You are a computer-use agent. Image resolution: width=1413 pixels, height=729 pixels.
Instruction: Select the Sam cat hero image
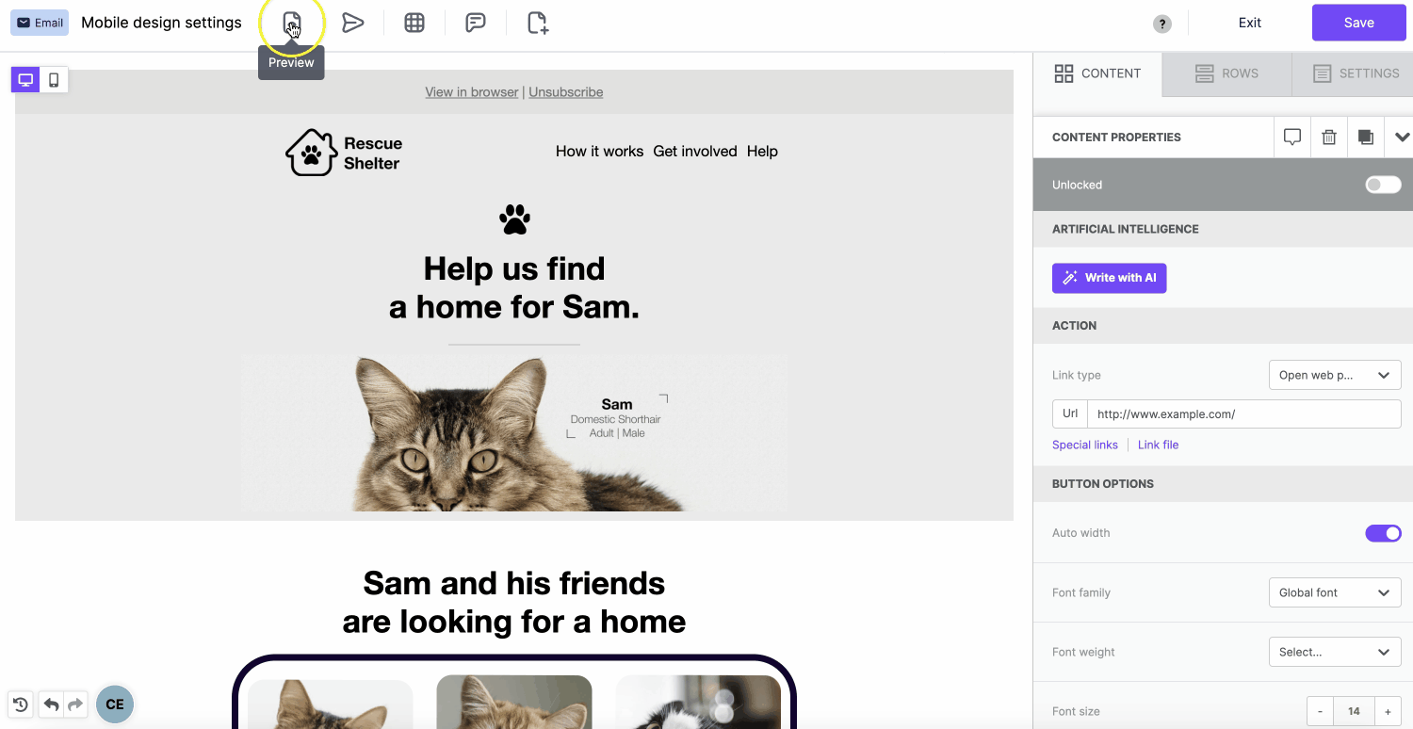(514, 433)
